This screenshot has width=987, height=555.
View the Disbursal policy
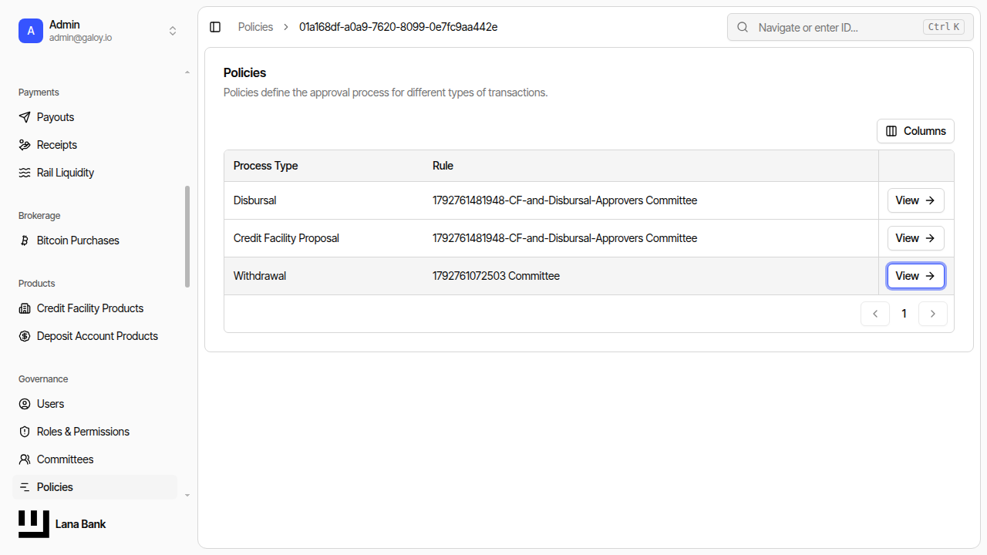click(x=915, y=200)
